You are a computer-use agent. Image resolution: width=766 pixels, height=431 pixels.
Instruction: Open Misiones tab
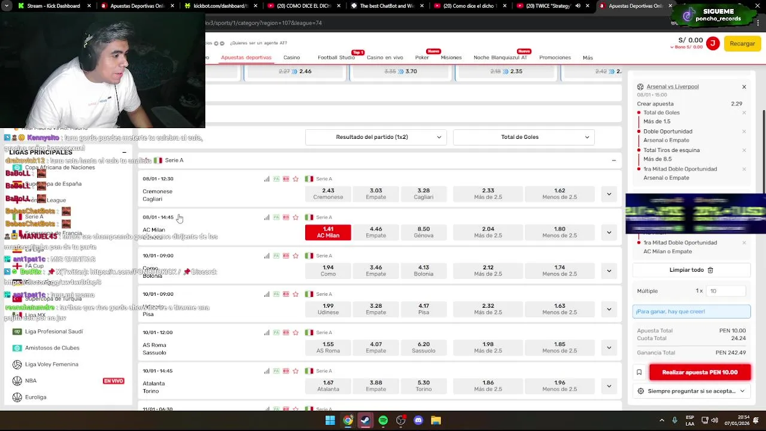point(451,57)
